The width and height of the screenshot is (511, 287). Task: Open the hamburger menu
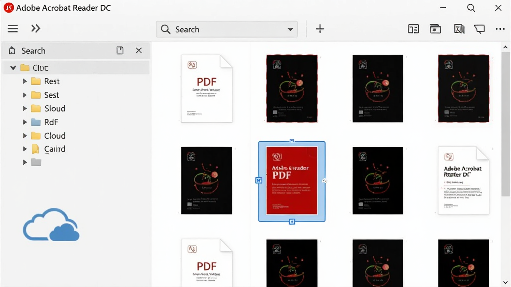13,29
